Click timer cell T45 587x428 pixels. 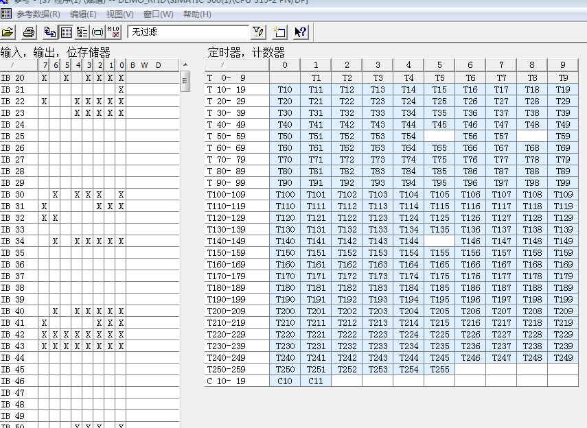point(439,125)
